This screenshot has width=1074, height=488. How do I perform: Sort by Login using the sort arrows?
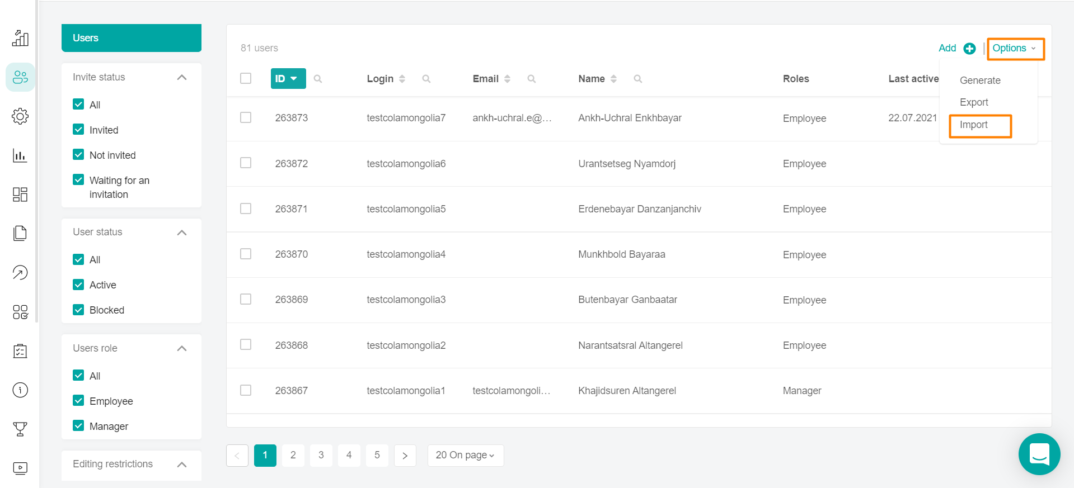coord(402,79)
